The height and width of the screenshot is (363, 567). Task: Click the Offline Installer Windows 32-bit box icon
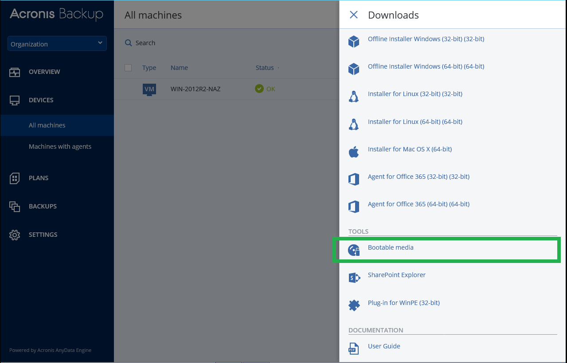tap(354, 42)
